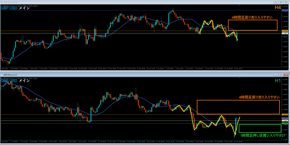Select the 'GBP USD メイン' label in H4 chart
This screenshot has height=145, width=290.
click(x=15, y=8)
